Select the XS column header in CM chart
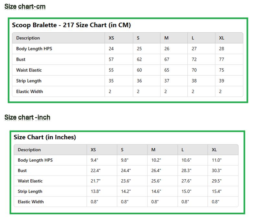 click(111, 38)
